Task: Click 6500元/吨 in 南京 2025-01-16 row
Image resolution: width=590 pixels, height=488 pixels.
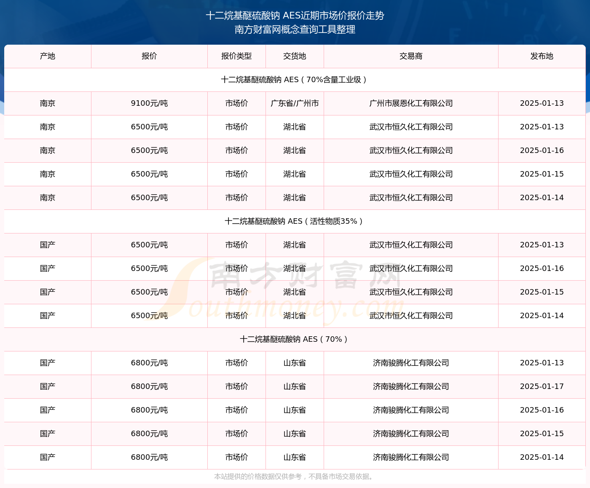Action: pos(149,150)
